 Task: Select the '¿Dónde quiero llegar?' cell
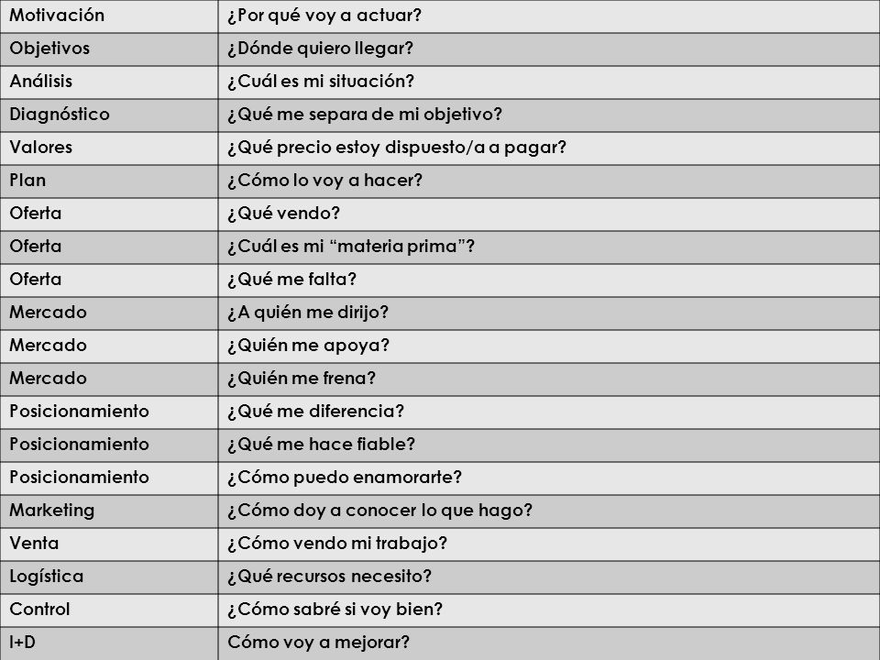[x=549, y=49]
